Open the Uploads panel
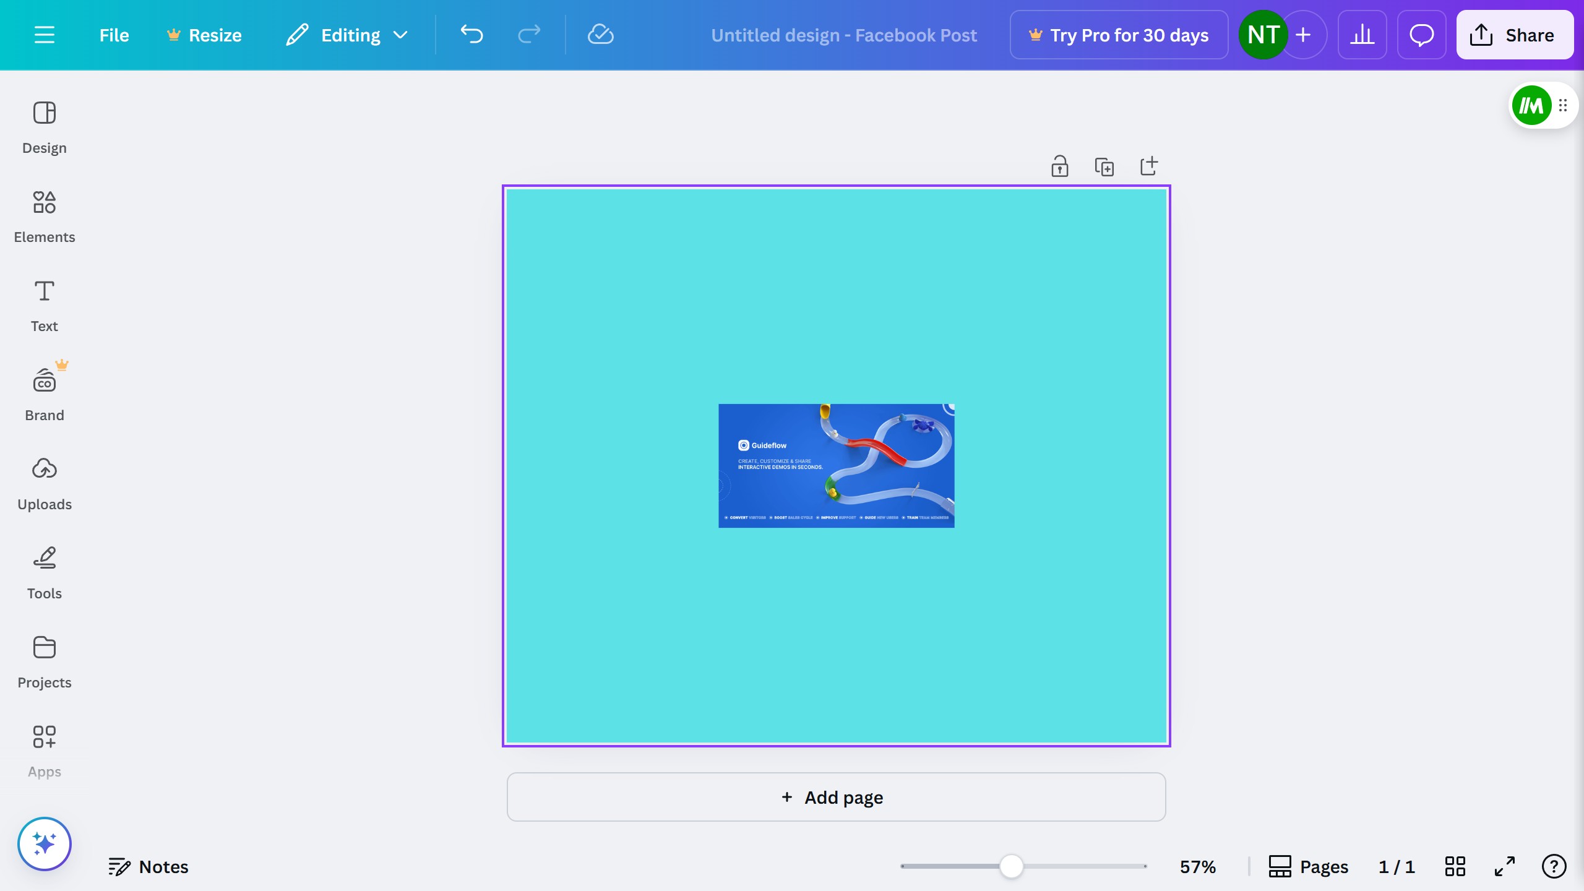 (44, 483)
